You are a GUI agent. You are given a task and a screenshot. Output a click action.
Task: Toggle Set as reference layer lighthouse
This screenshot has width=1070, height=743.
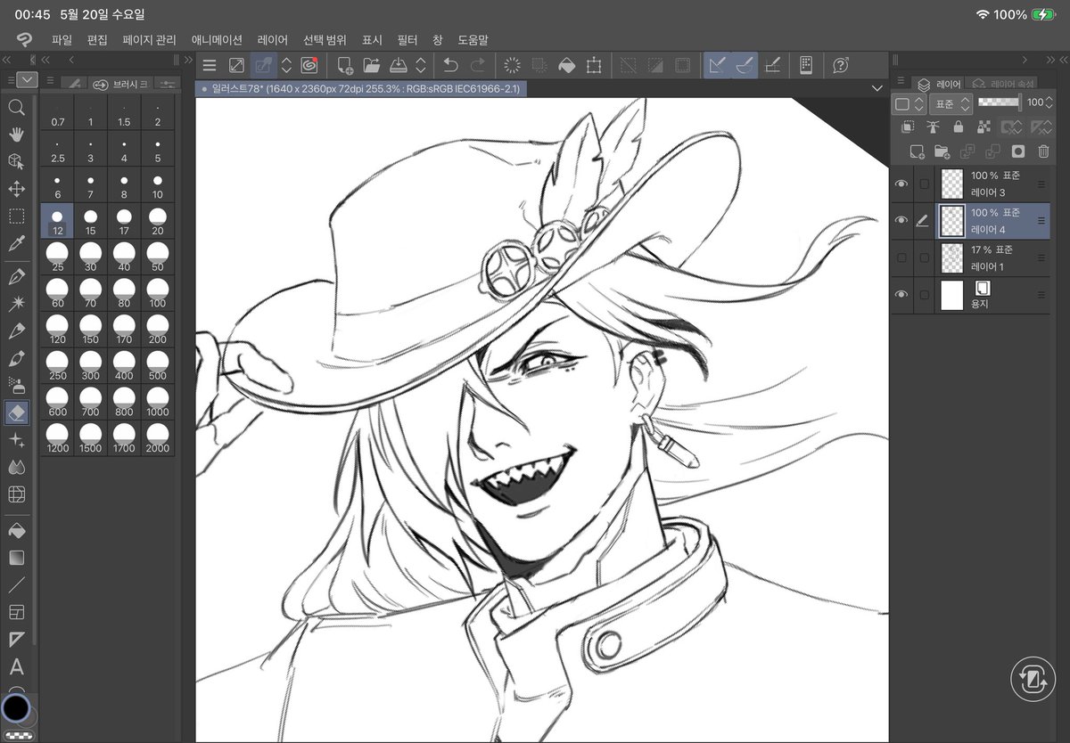coord(934,127)
